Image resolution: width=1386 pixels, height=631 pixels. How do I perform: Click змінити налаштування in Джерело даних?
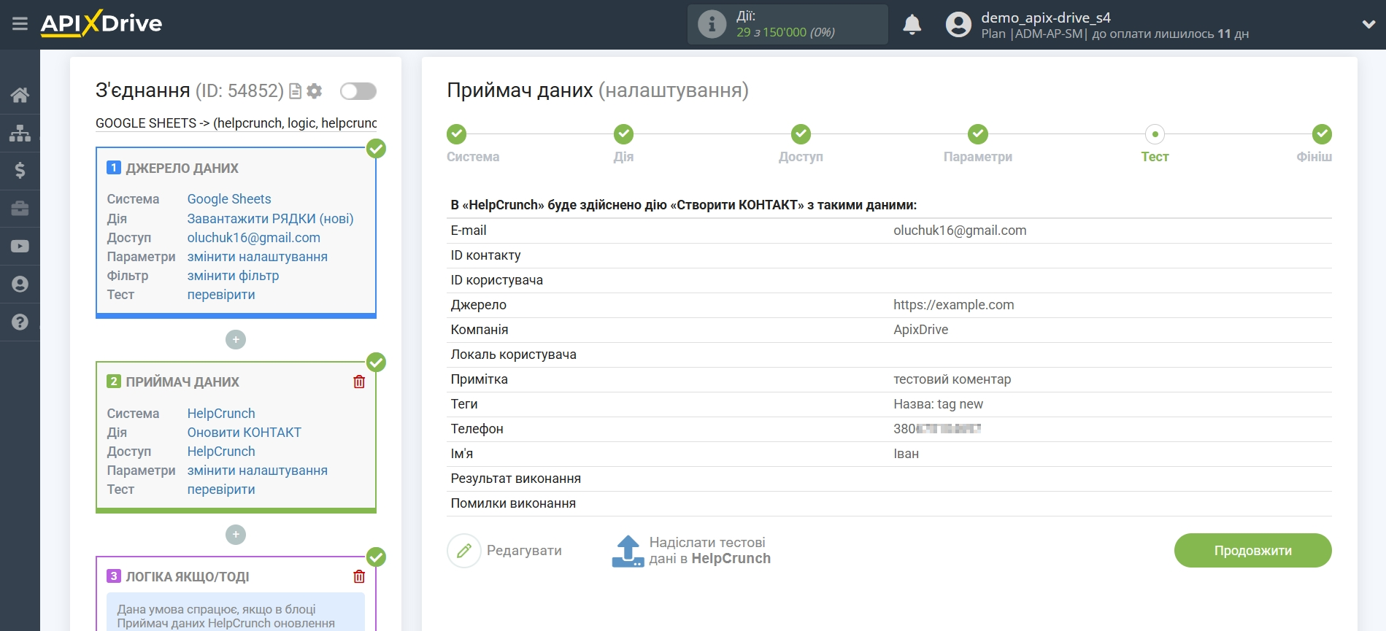click(x=258, y=257)
